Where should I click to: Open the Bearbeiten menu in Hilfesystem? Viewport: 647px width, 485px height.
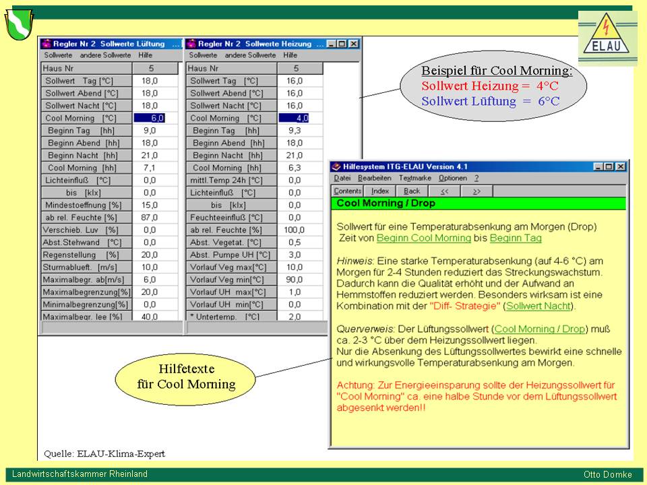374,179
